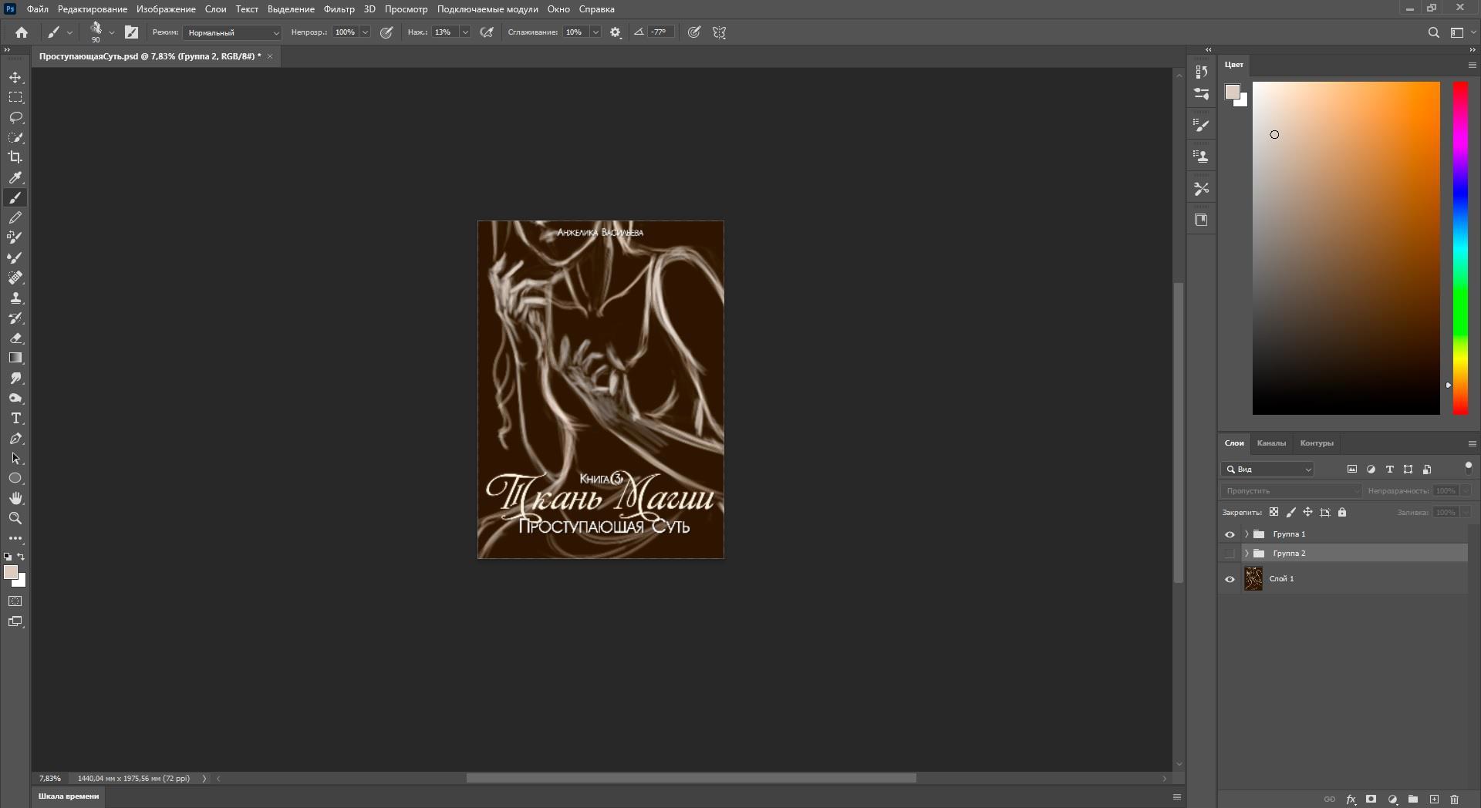Viewport: 1481px width, 808px height.
Task: Select the Move tool
Action: pyautogui.click(x=15, y=78)
